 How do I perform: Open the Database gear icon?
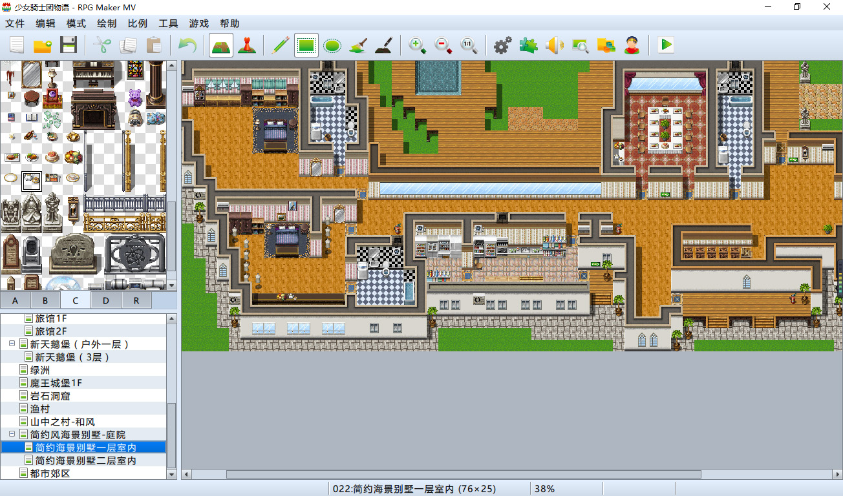coord(503,45)
